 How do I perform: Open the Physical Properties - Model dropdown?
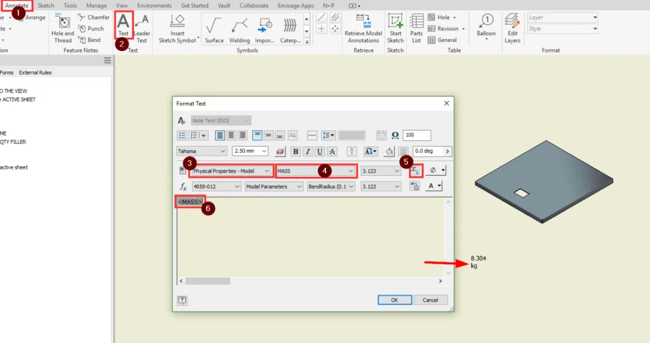[x=232, y=171]
